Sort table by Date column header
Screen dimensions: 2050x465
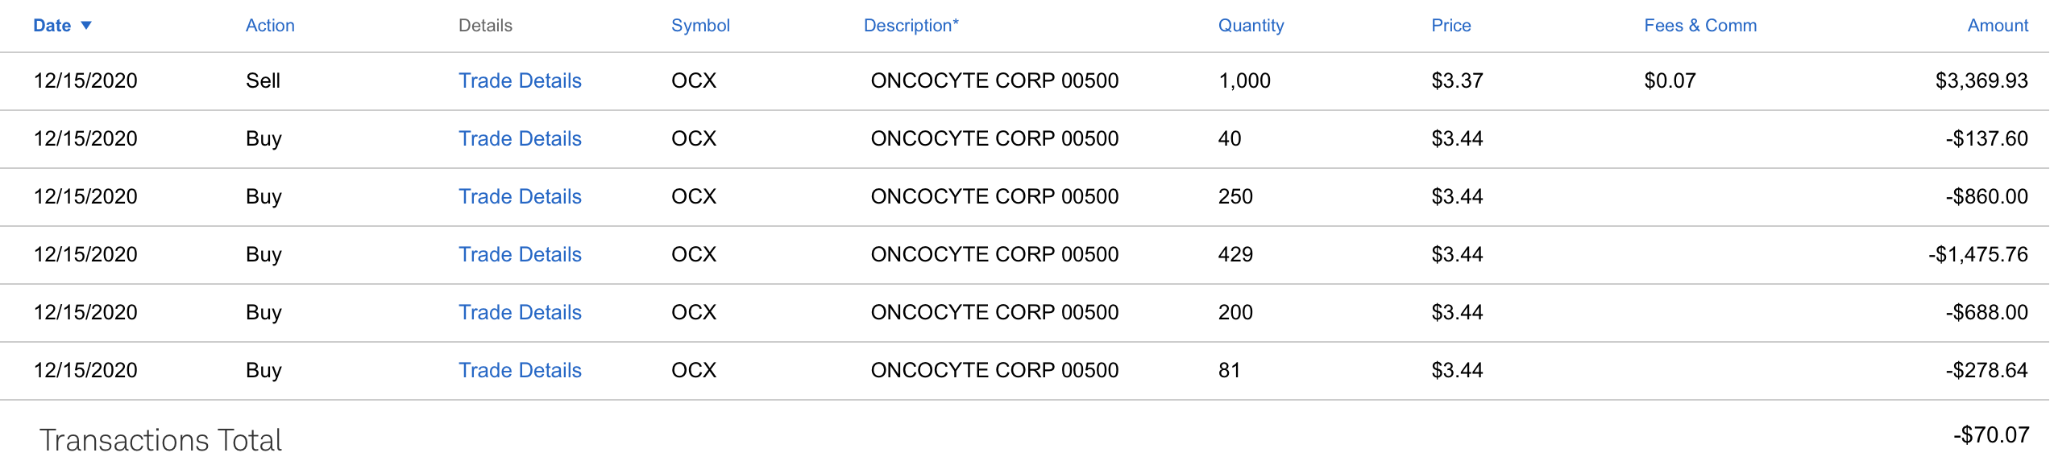[x=52, y=26]
